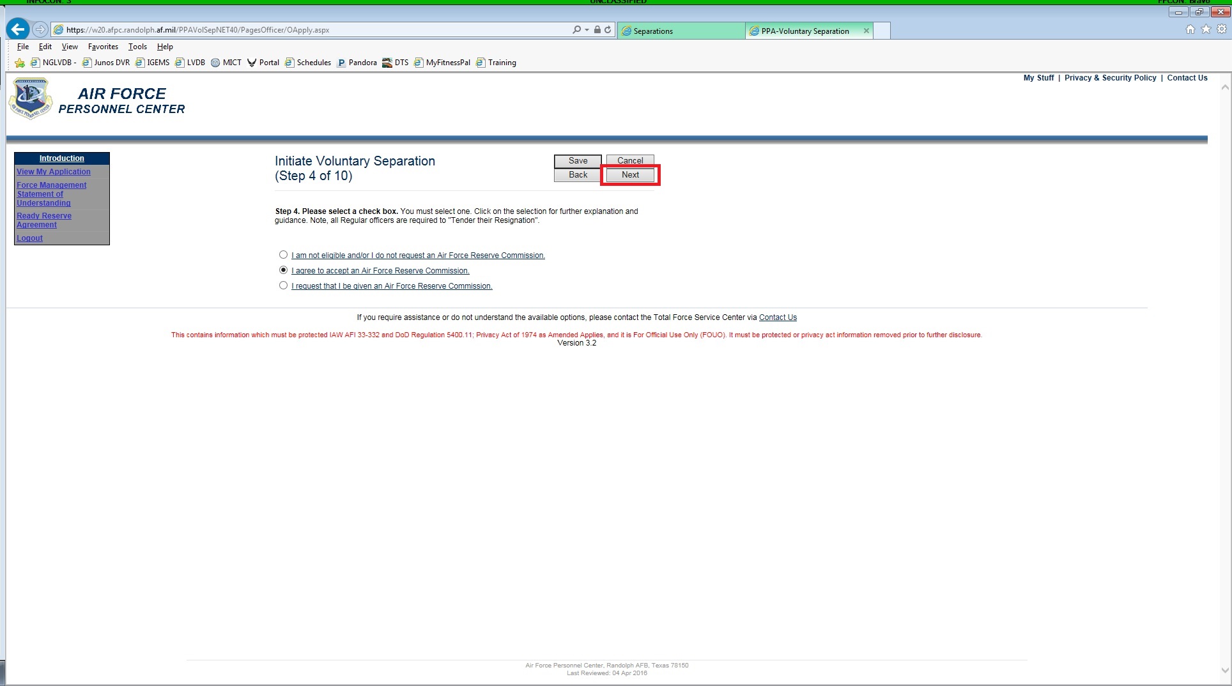This screenshot has height=686, width=1232.
Task: Click the page scrollbar down arrow
Action: tap(1225, 671)
